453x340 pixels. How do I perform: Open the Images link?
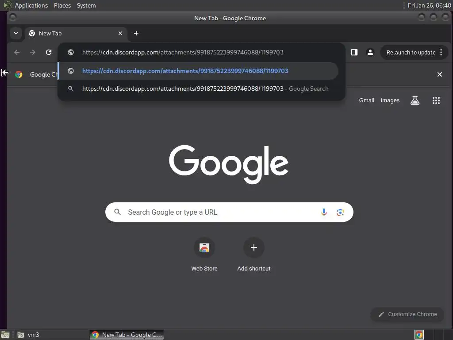[x=390, y=100]
